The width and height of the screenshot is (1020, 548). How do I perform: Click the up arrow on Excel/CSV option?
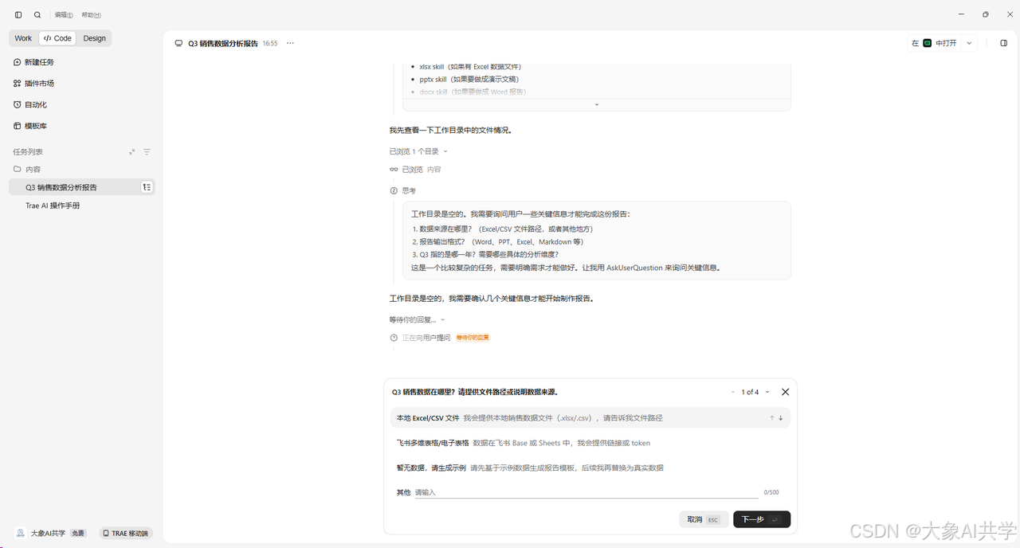(771, 418)
